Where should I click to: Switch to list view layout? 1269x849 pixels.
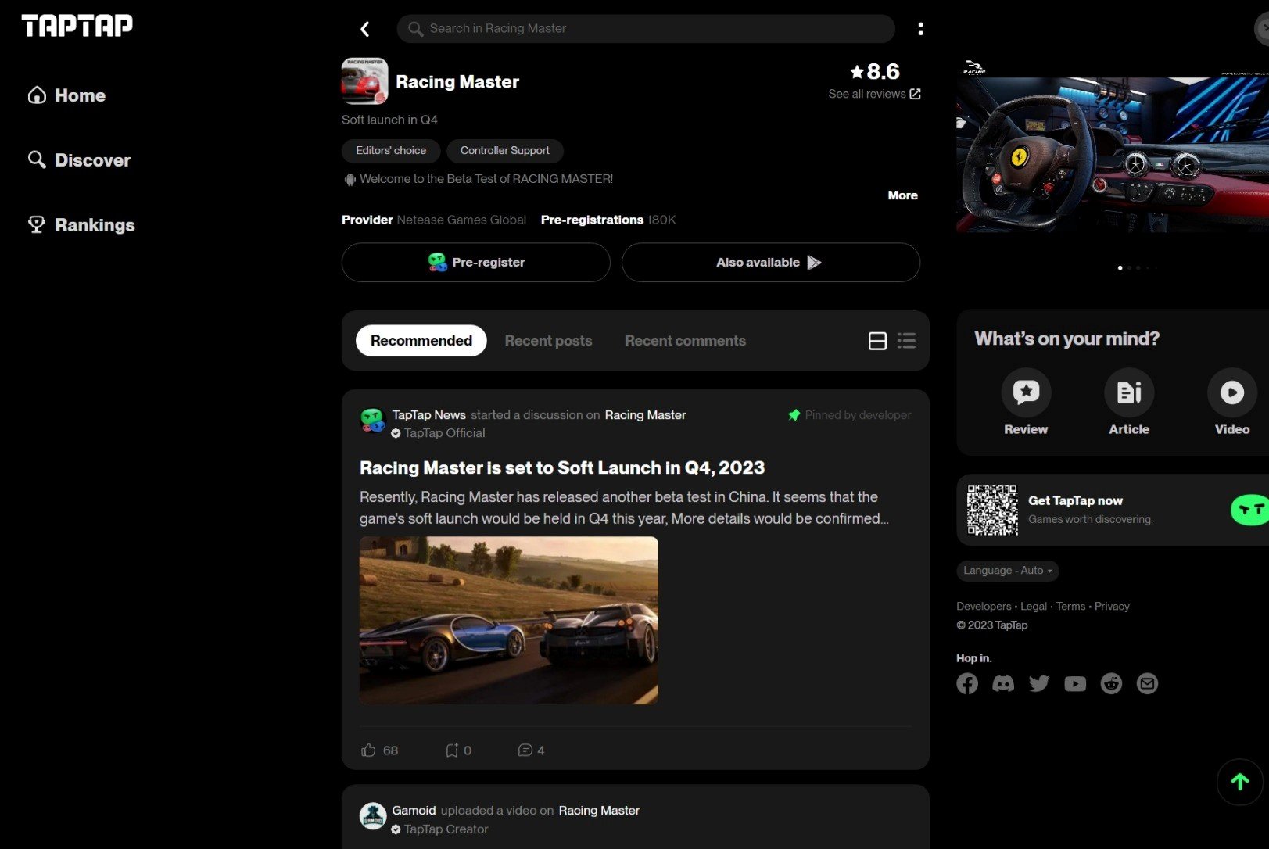coord(906,341)
